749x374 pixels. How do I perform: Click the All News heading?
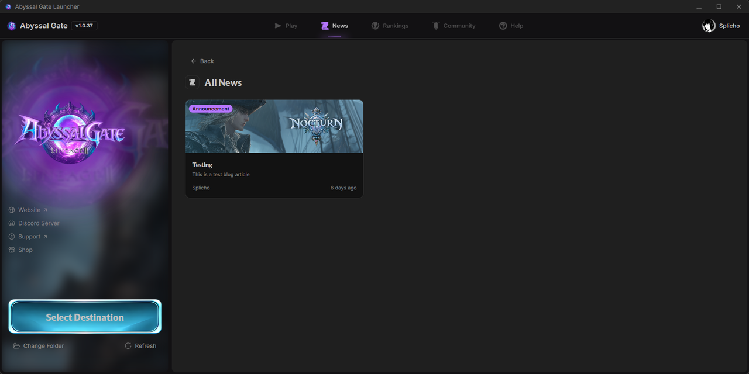223,82
